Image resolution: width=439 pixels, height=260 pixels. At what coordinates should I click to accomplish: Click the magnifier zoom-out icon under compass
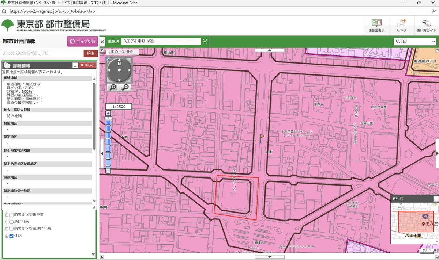(125, 87)
